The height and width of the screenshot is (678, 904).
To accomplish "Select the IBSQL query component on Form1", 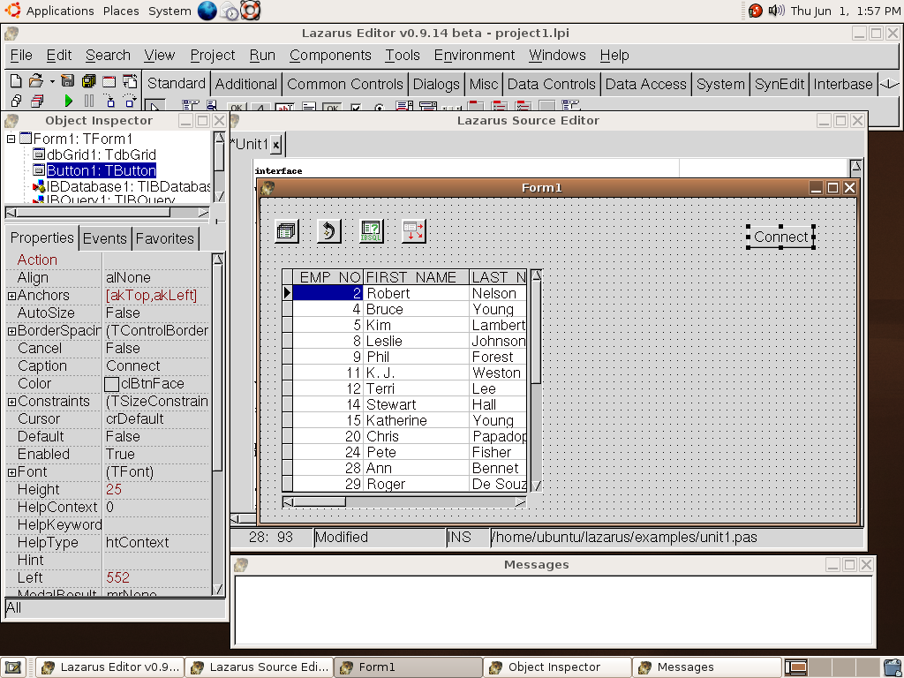I will coord(372,231).
